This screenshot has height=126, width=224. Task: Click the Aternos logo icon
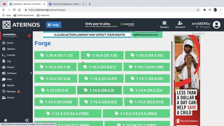pos(6,25)
